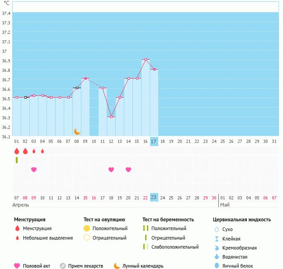The image size is (283, 269).
Task: Select the highlighted calendar date 23
Action: point(154,198)
